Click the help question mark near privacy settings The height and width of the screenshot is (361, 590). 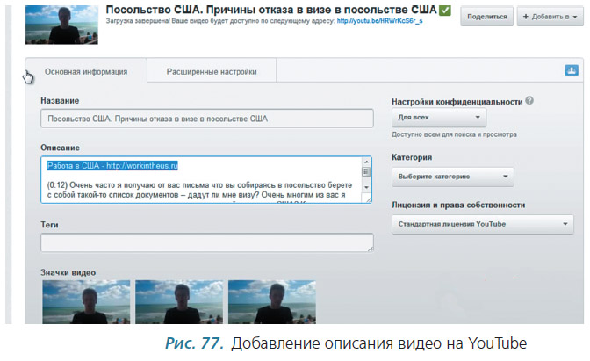point(529,102)
